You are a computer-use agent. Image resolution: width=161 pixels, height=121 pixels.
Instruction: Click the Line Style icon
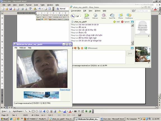[x=75, y=111]
